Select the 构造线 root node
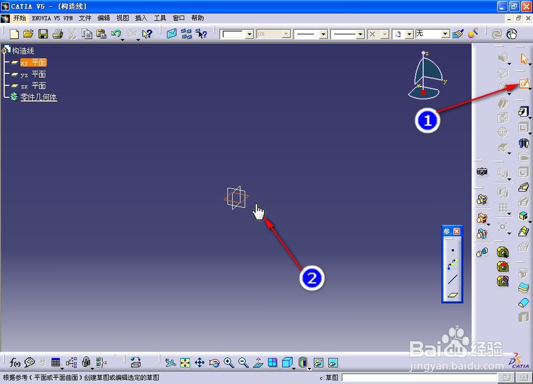Viewport: 533px width, 384px height. coord(23,51)
